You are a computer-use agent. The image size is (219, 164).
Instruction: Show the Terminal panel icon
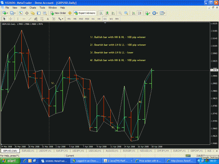coord(39,13)
